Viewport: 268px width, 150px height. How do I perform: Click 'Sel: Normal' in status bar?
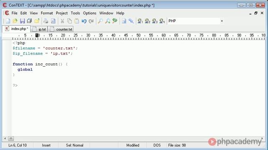pos(75,145)
